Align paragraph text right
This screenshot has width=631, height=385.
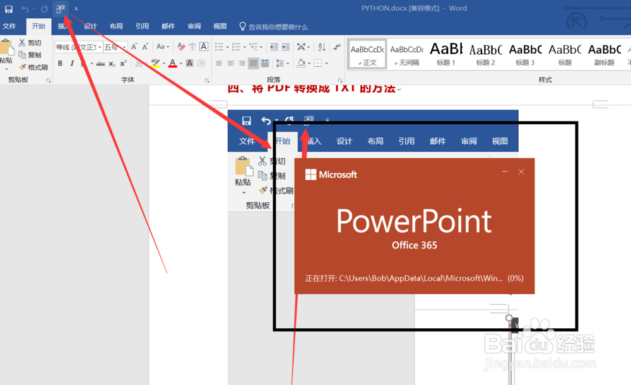point(242,63)
